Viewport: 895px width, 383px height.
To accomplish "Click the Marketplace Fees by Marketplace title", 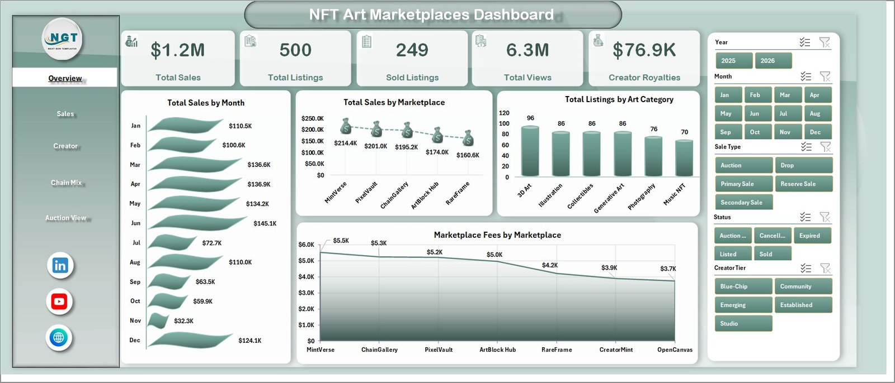I will [497, 235].
